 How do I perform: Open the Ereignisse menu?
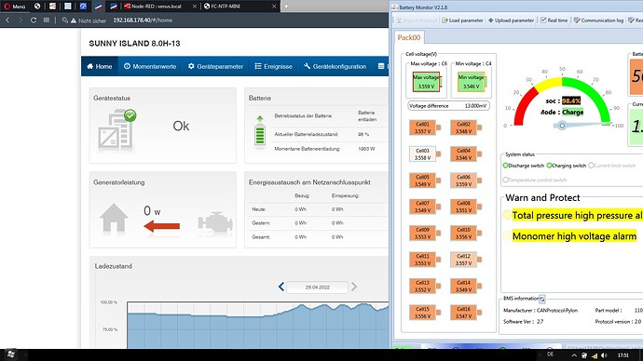[274, 66]
